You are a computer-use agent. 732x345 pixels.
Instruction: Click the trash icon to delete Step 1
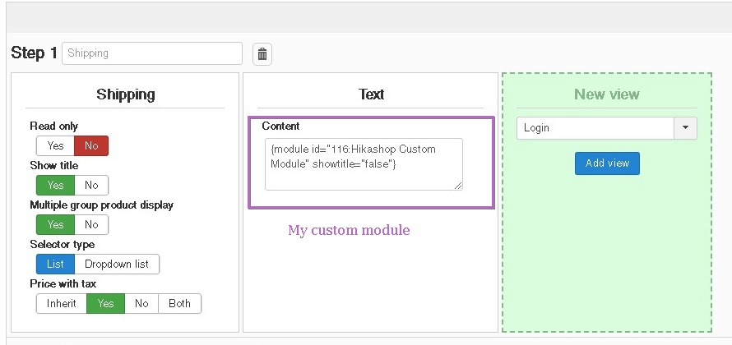pos(262,54)
